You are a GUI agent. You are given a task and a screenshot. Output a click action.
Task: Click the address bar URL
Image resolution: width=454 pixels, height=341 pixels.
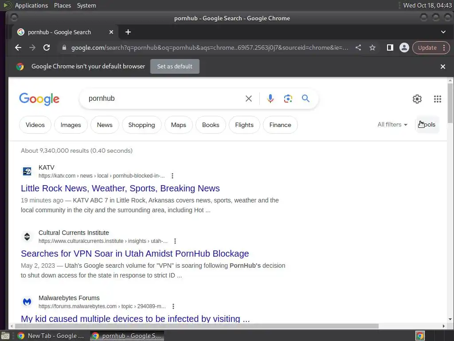coord(210,48)
